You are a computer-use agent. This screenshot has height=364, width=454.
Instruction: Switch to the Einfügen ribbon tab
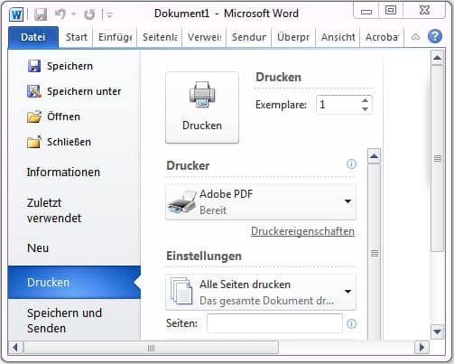point(115,37)
